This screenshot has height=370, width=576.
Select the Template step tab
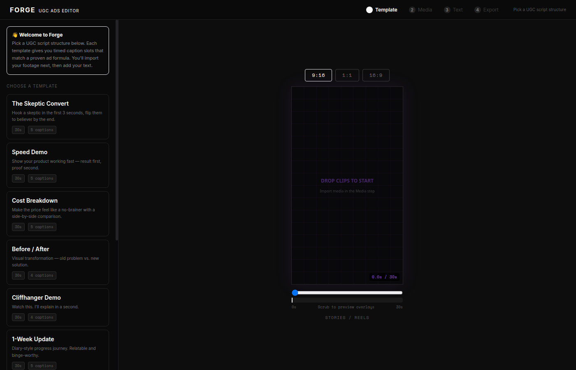point(382,10)
